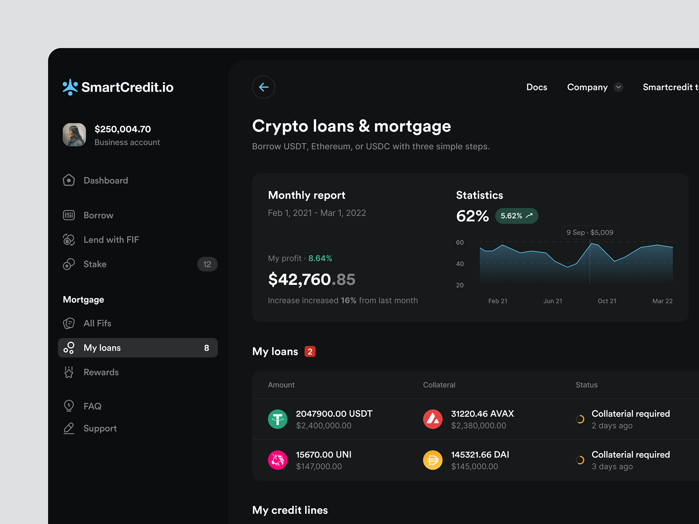The height and width of the screenshot is (524, 699).
Task: Open the Docs menu item
Action: [x=537, y=87]
